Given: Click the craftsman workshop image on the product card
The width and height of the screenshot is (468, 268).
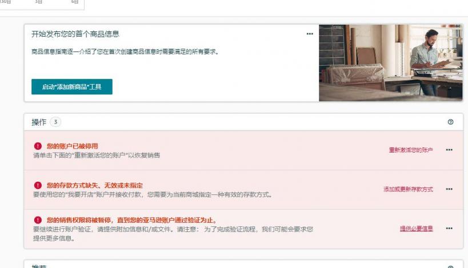Looking at the screenshot, I should [x=391, y=63].
